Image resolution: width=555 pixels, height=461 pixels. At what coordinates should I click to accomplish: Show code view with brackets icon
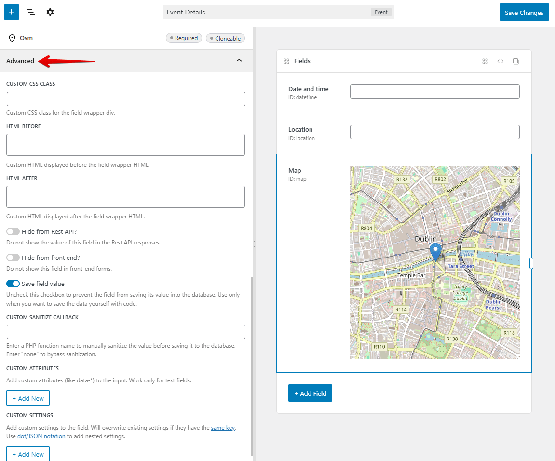501,61
